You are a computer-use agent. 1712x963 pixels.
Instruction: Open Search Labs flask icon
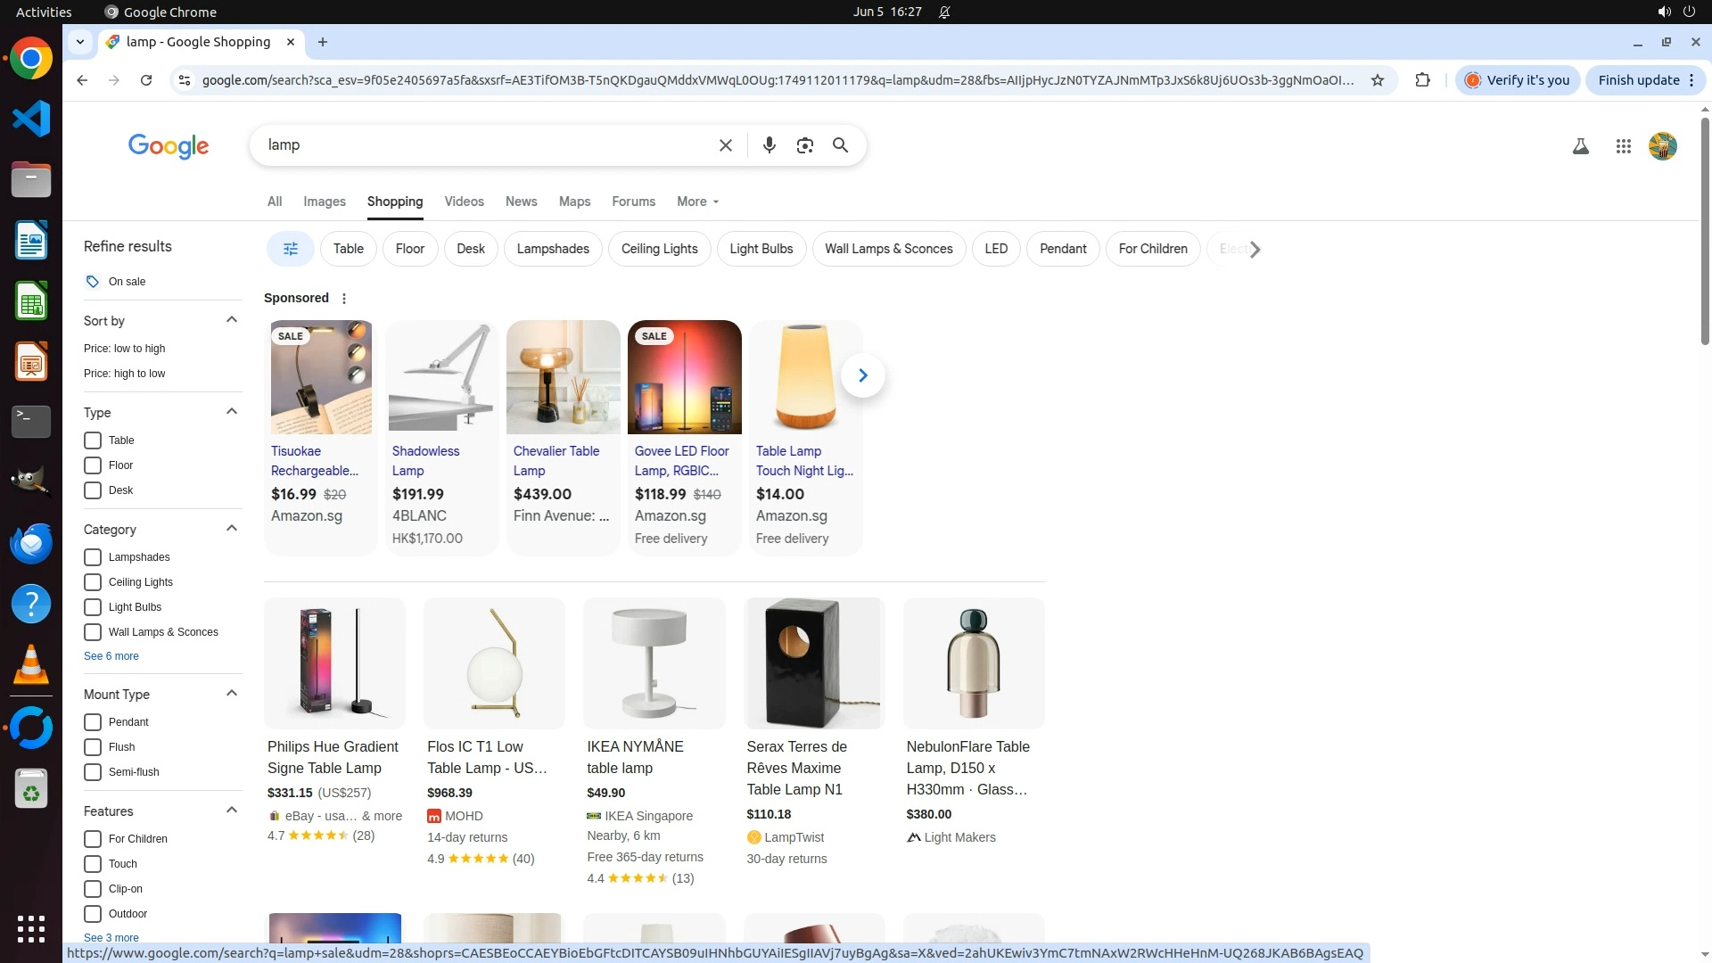(1580, 146)
